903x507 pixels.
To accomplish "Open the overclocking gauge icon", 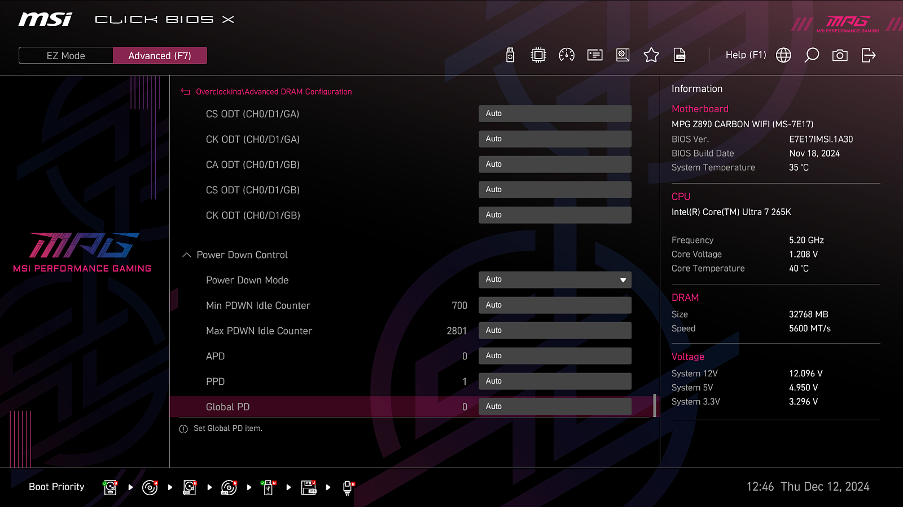I will (x=567, y=55).
